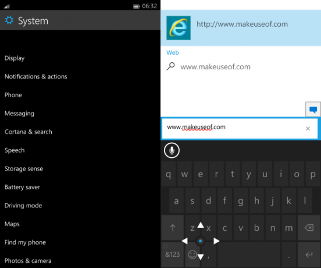Tap the blue cursor control dot
Viewport: 321px width, 268px height.
click(201, 241)
